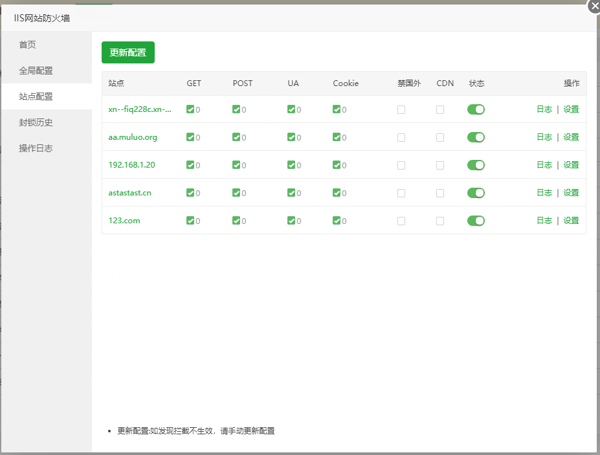The width and height of the screenshot is (600, 455).
Task: Toggle status switch for aa.muluo.org
Action: [476, 137]
